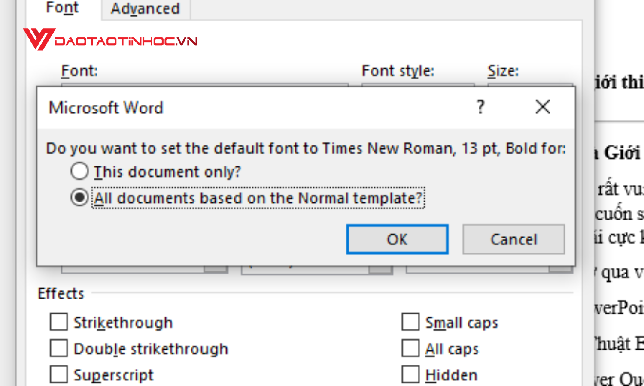Open the Font color dropdown peeking below the dialog
Screen dimensions: 644x386
click(x=216, y=270)
